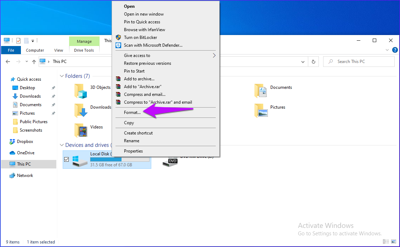Click This PC in the address bar

(60, 62)
